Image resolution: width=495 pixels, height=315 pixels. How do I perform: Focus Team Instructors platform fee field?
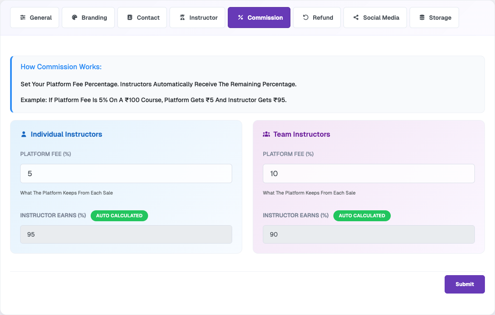369,173
